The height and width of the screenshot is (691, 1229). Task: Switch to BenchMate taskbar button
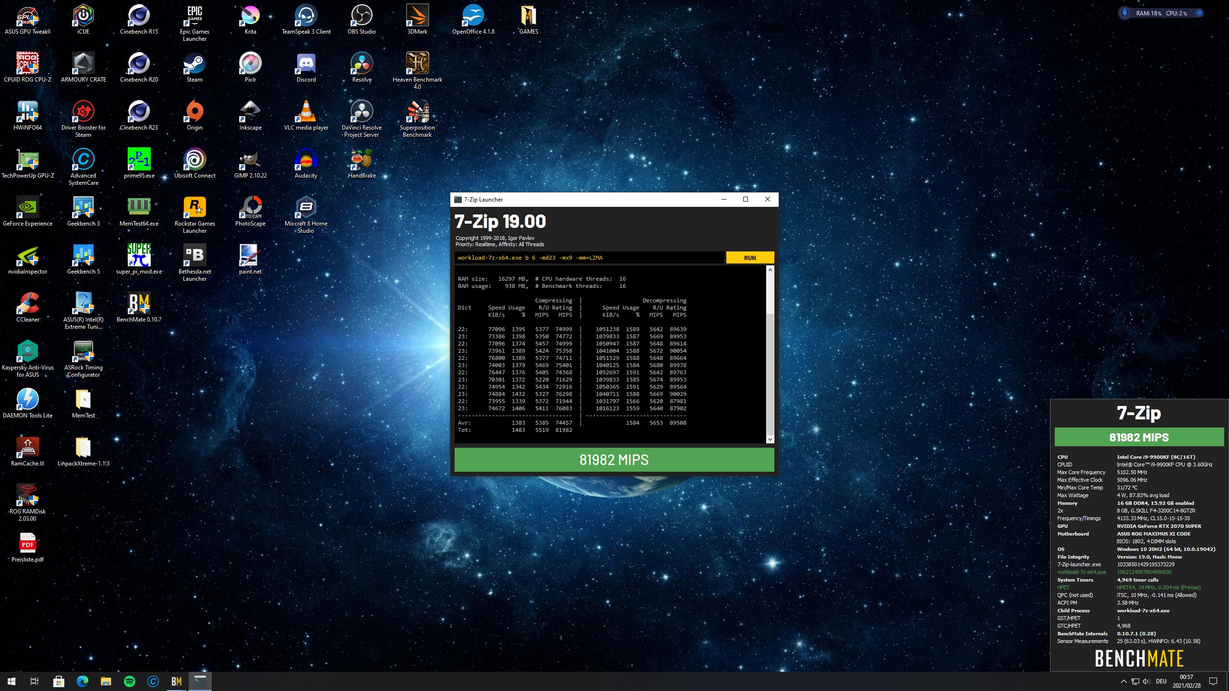tap(177, 681)
